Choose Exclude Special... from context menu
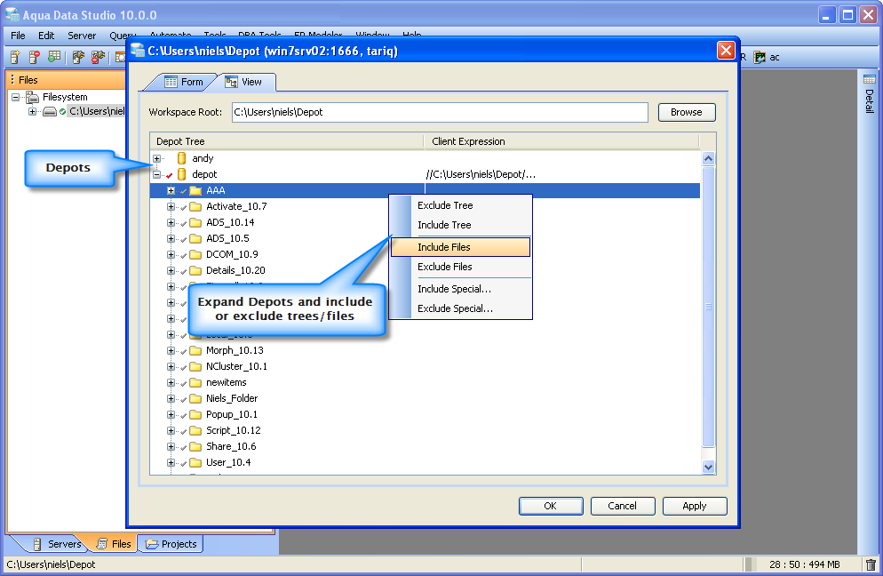The width and height of the screenshot is (883, 576). coord(461,308)
